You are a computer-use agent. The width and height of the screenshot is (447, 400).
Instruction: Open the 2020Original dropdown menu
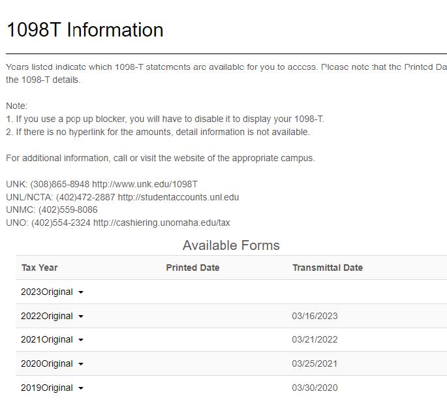click(x=52, y=364)
